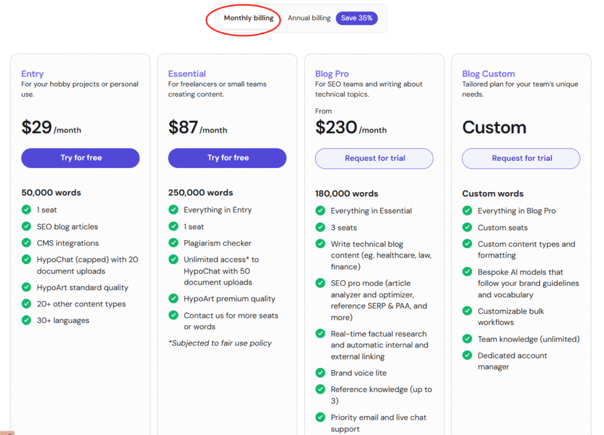Click the checkmark beside SEO pro mode feature

coord(320,283)
